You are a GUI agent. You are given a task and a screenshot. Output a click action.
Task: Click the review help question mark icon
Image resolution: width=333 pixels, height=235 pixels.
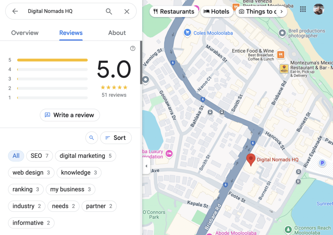click(x=133, y=48)
